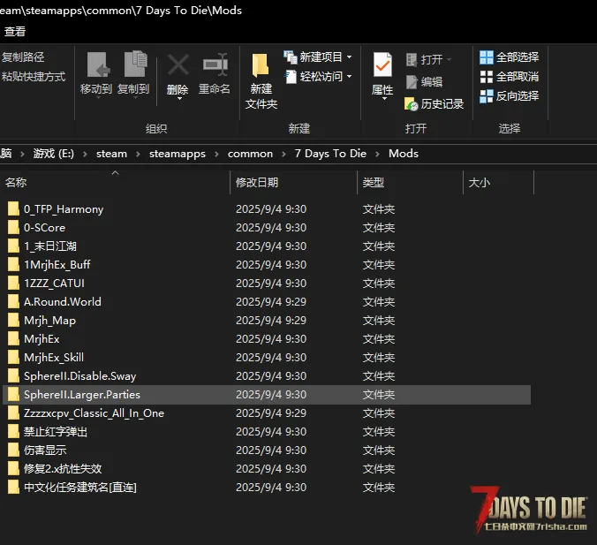Open History (历史记录) in ribbon

434,104
